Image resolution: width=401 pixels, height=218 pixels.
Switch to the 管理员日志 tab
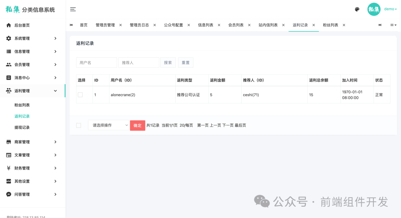pos(139,25)
